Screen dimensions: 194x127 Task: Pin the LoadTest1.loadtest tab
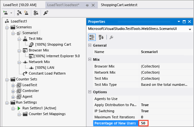(87, 5)
